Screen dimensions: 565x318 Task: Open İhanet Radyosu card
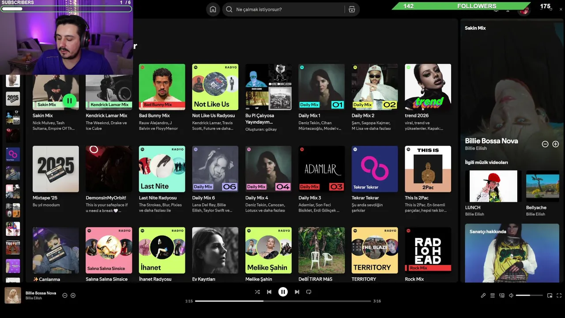pyautogui.click(x=162, y=254)
